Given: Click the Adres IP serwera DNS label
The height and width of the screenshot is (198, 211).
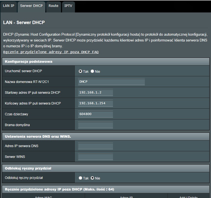Looking at the screenshot, I should [x=22, y=146].
